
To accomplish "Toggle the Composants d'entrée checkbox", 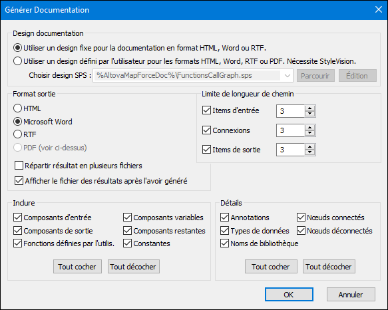I will 17,218.
